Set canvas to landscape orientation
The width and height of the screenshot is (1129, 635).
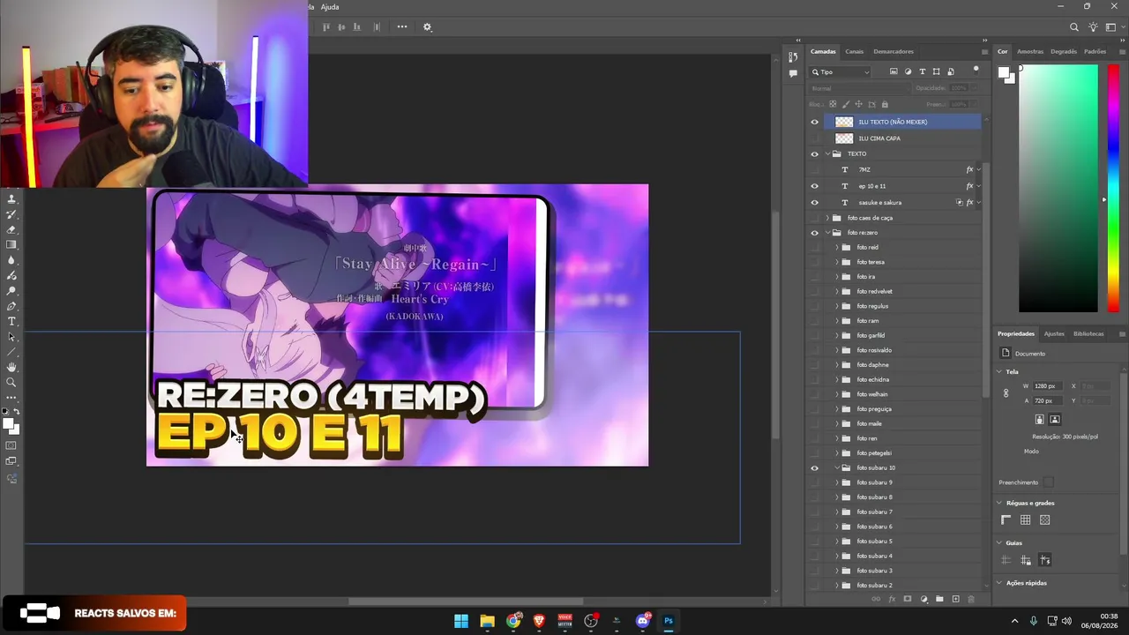pyautogui.click(x=1055, y=420)
